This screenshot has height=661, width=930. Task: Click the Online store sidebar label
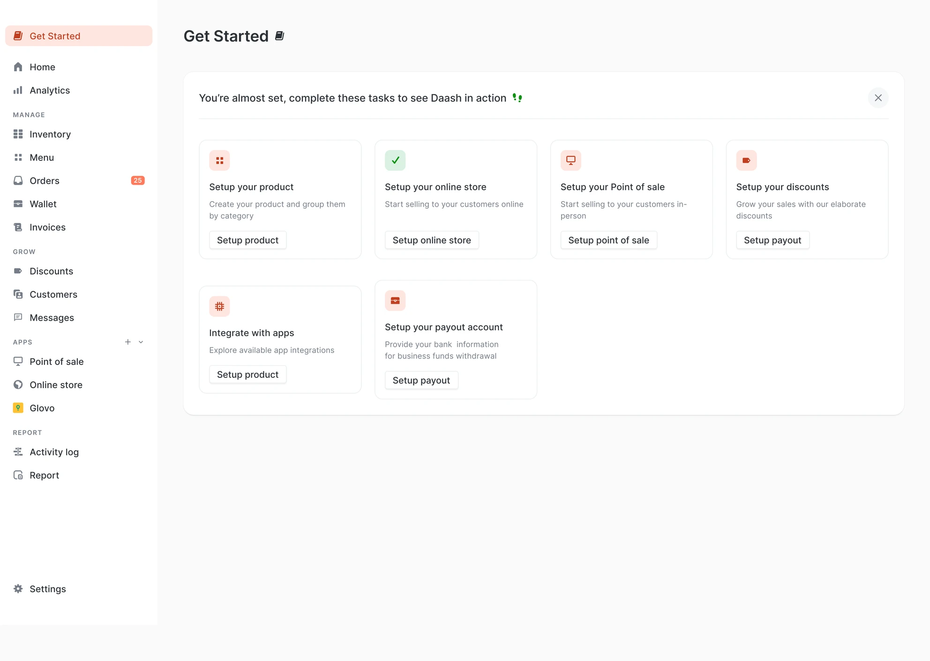pos(56,384)
